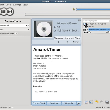
Task: Click the album cover CD thumbnail
Action: click(x=43, y=29)
